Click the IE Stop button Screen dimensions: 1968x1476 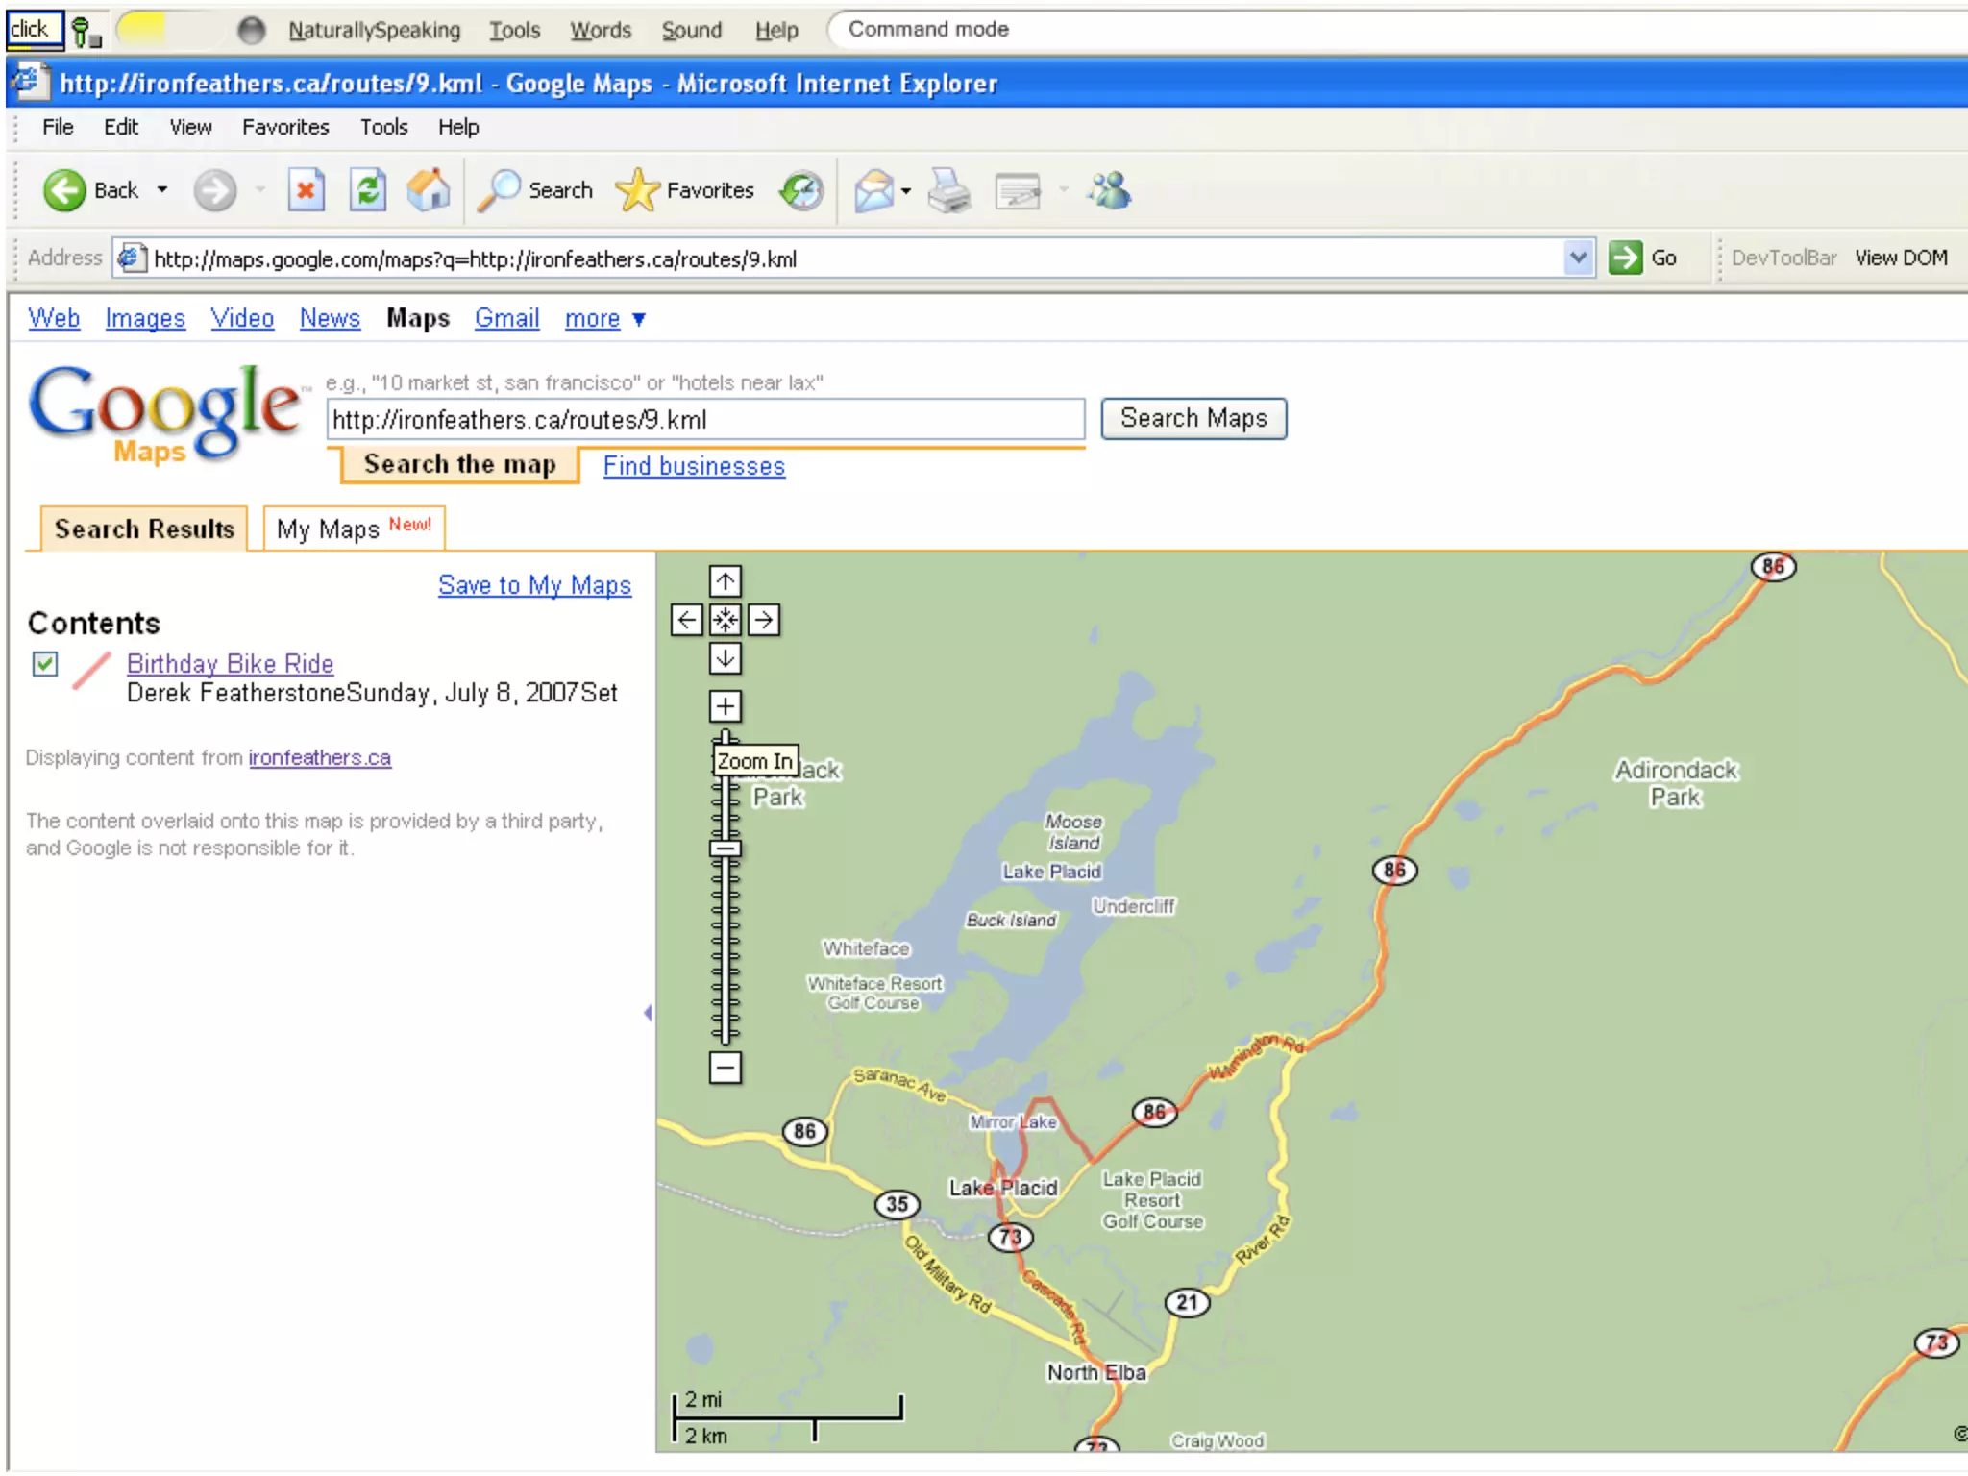pos(306,190)
